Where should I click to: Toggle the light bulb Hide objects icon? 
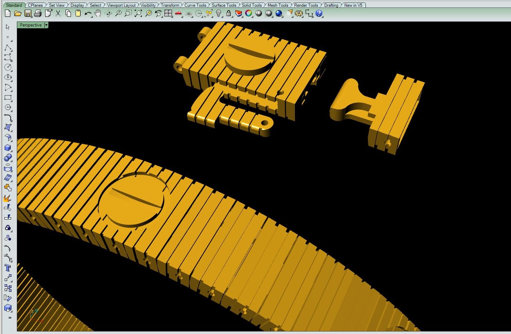point(219,14)
